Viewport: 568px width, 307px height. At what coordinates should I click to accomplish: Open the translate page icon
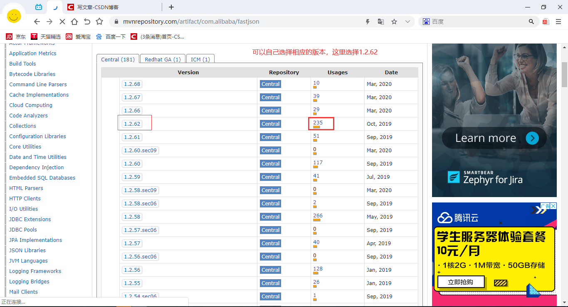coord(380,21)
